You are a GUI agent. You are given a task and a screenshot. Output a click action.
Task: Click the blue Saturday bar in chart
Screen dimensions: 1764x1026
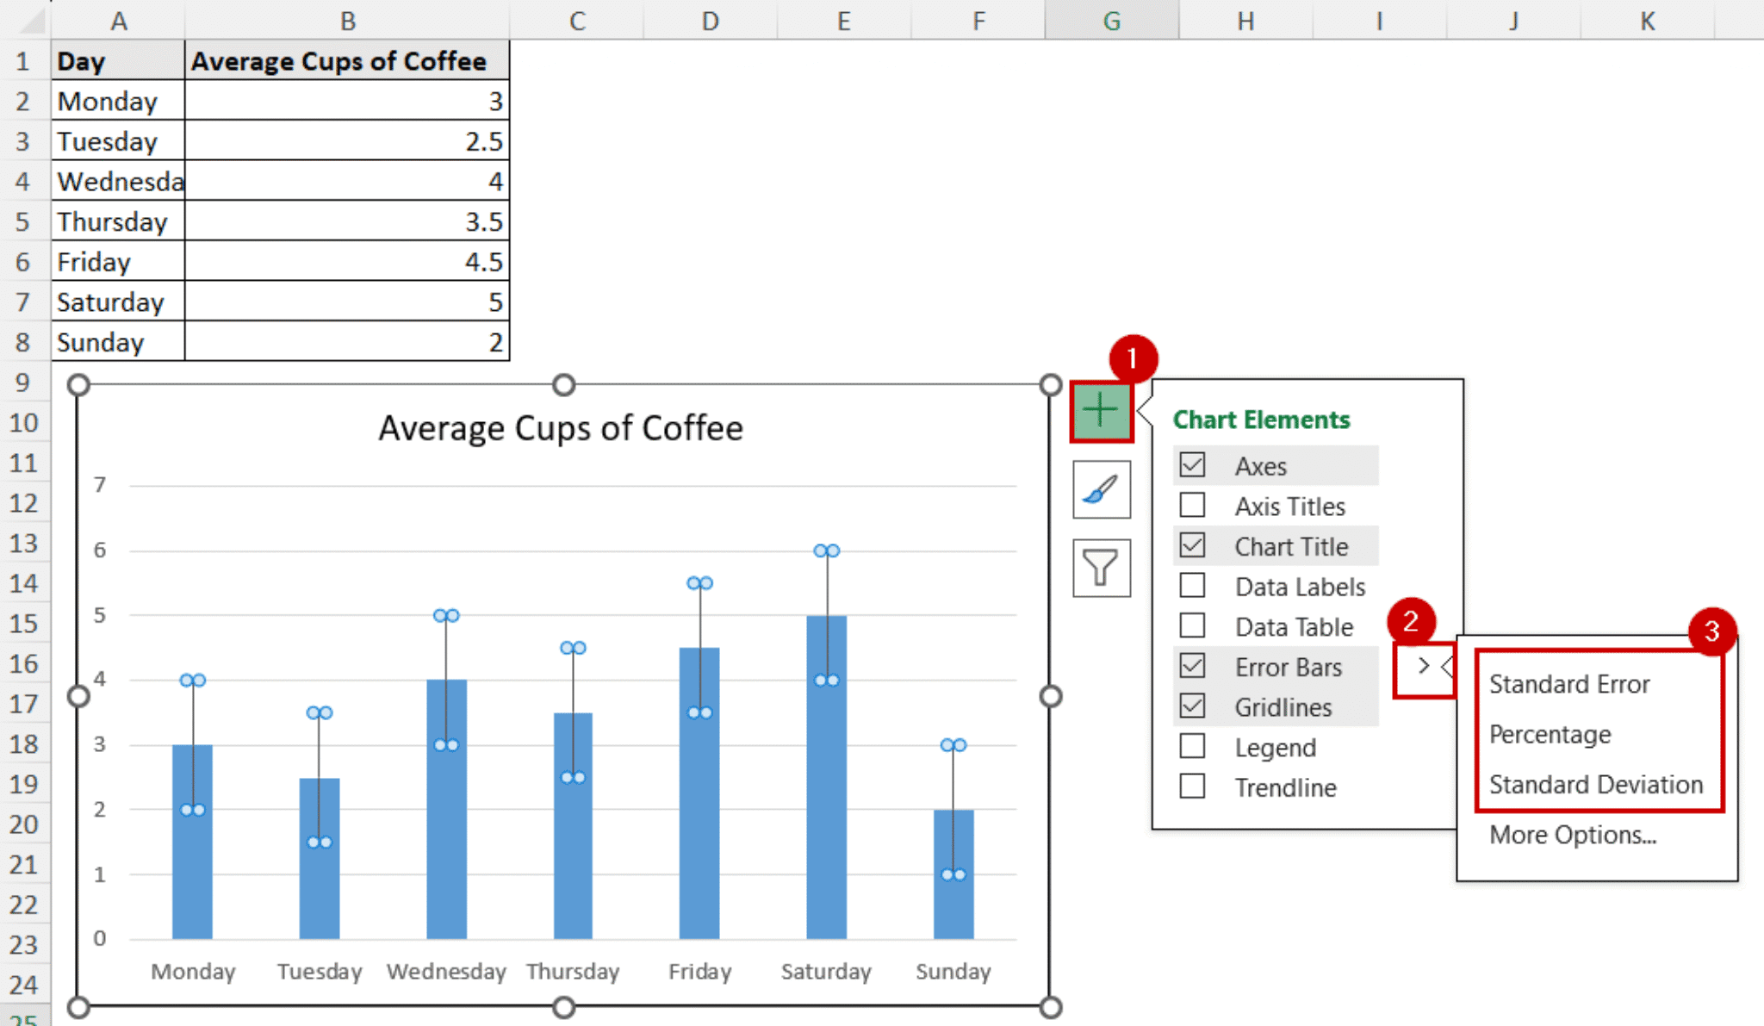coord(826,818)
